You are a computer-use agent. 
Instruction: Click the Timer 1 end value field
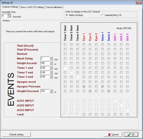point(45,68)
